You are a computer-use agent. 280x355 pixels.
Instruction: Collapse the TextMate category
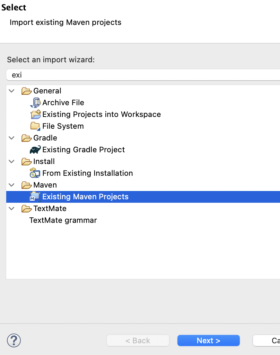(x=11, y=209)
